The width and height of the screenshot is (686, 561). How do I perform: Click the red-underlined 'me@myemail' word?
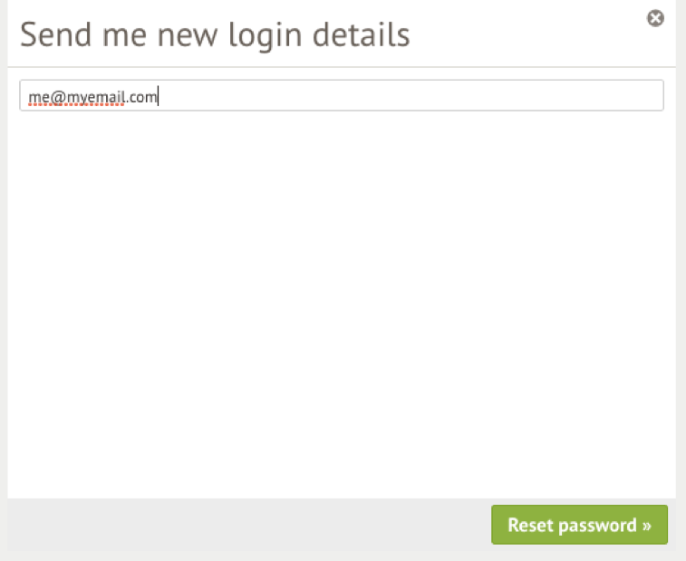pos(76,97)
